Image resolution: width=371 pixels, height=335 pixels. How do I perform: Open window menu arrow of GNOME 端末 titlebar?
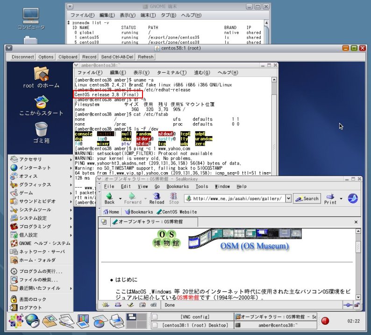pos(70,7)
